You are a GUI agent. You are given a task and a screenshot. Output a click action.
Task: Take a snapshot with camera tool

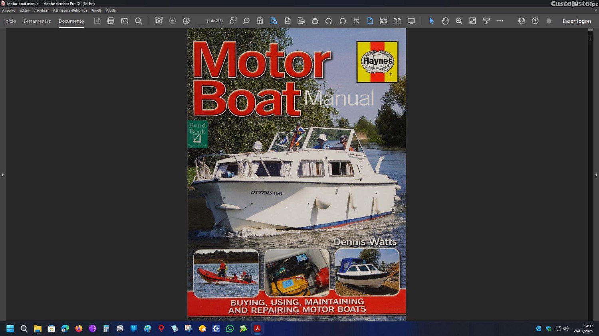click(159, 21)
